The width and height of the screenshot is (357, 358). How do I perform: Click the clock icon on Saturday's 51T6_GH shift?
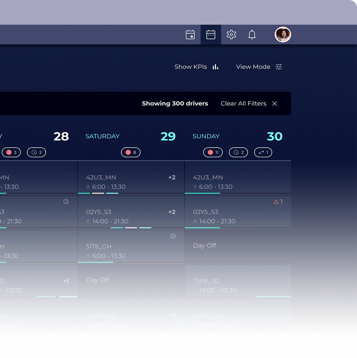[173, 236]
